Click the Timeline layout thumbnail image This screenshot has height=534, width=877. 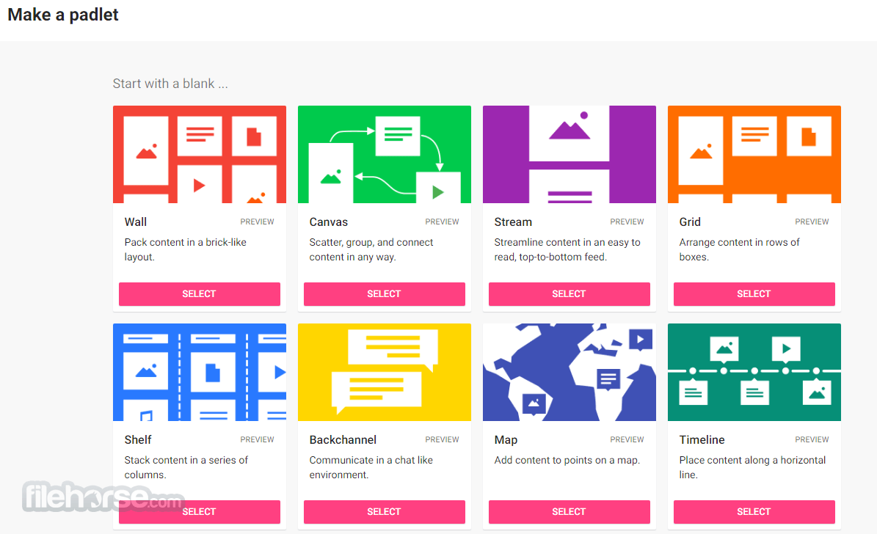tap(754, 372)
